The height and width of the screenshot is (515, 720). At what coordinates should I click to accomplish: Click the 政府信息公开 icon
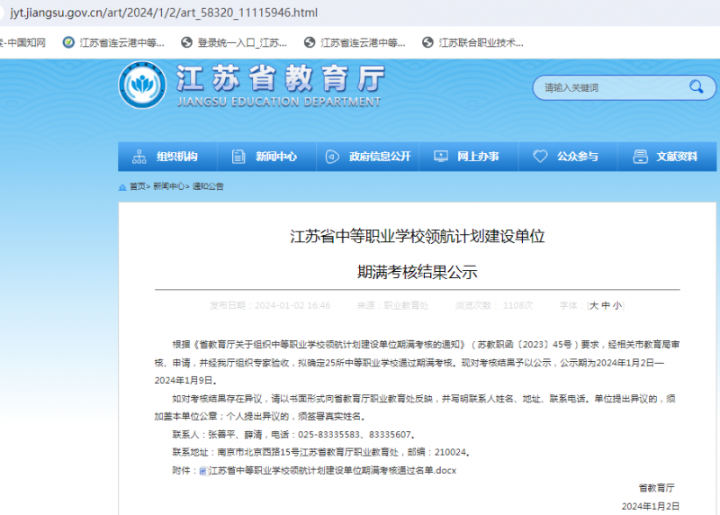pos(333,156)
